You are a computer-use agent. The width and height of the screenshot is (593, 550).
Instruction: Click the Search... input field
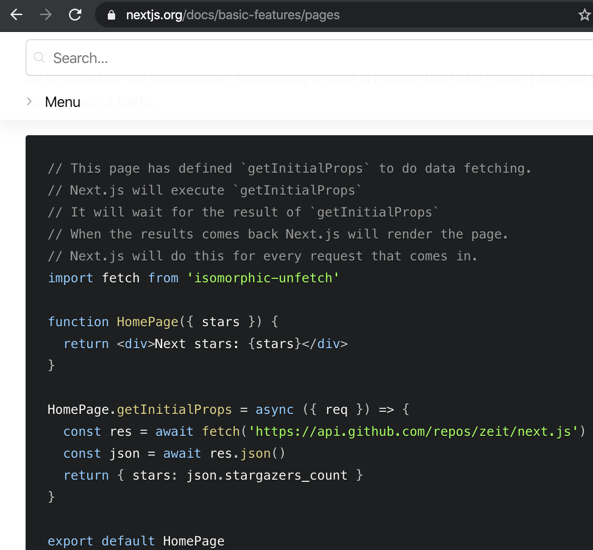coord(309,58)
